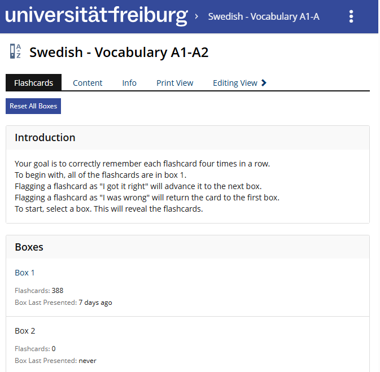The image size is (380, 372).
Task: Click the breadcrumb separator arrow in header
Action: point(196,16)
